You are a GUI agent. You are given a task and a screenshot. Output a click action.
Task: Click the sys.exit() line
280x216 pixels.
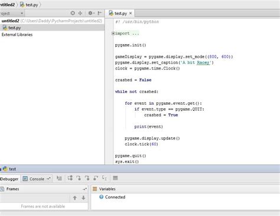[x=127, y=161]
